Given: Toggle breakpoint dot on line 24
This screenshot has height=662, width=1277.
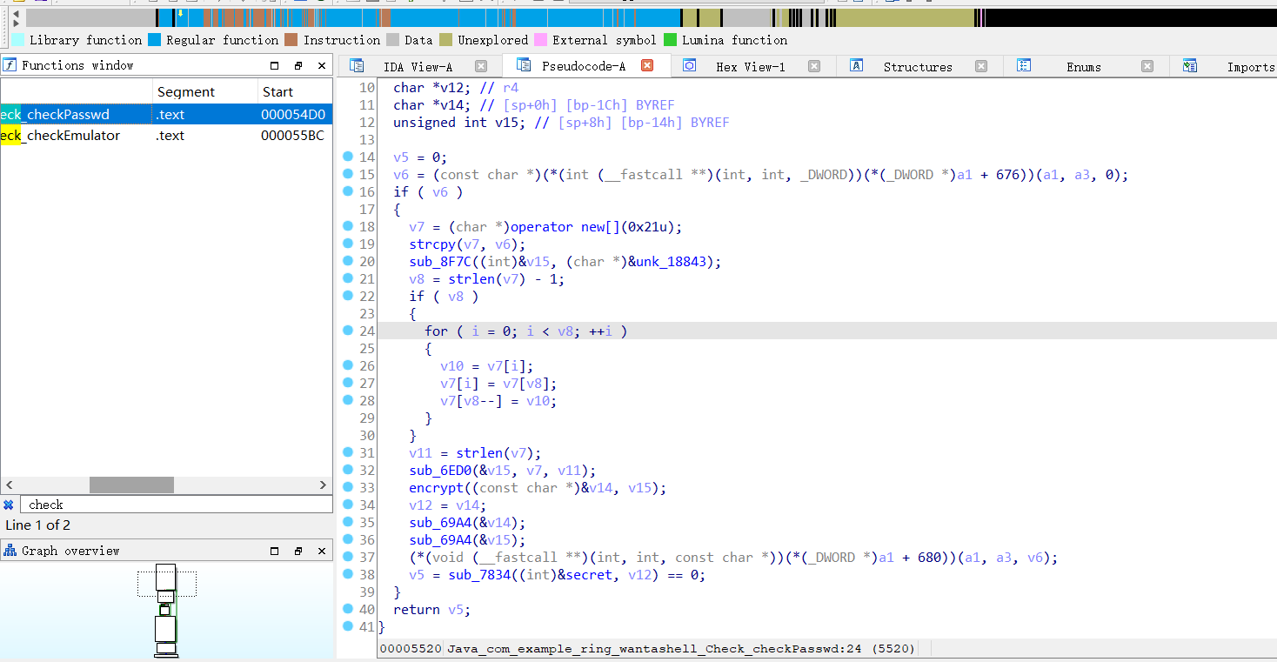Looking at the screenshot, I should point(347,331).
